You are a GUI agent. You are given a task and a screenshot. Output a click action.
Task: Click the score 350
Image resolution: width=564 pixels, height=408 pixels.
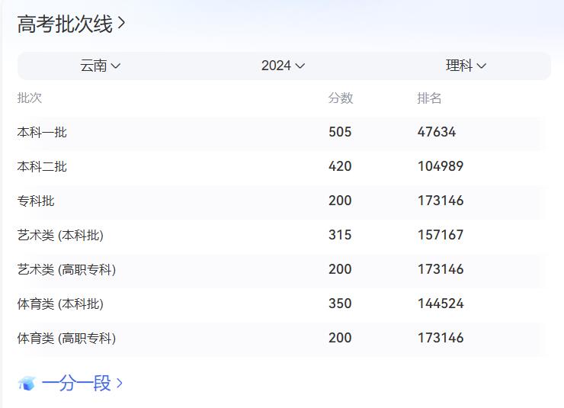point(340,304)
